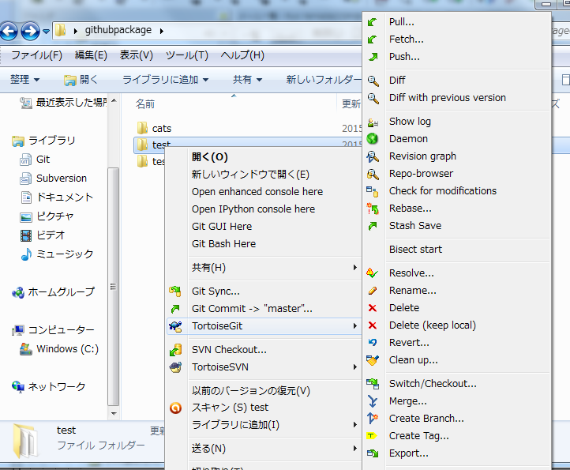Click the Revert blue arrow icon
This screenshot has width=570, height=470.
tap(373, 343)
